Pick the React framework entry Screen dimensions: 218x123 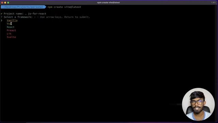(11, 27)
